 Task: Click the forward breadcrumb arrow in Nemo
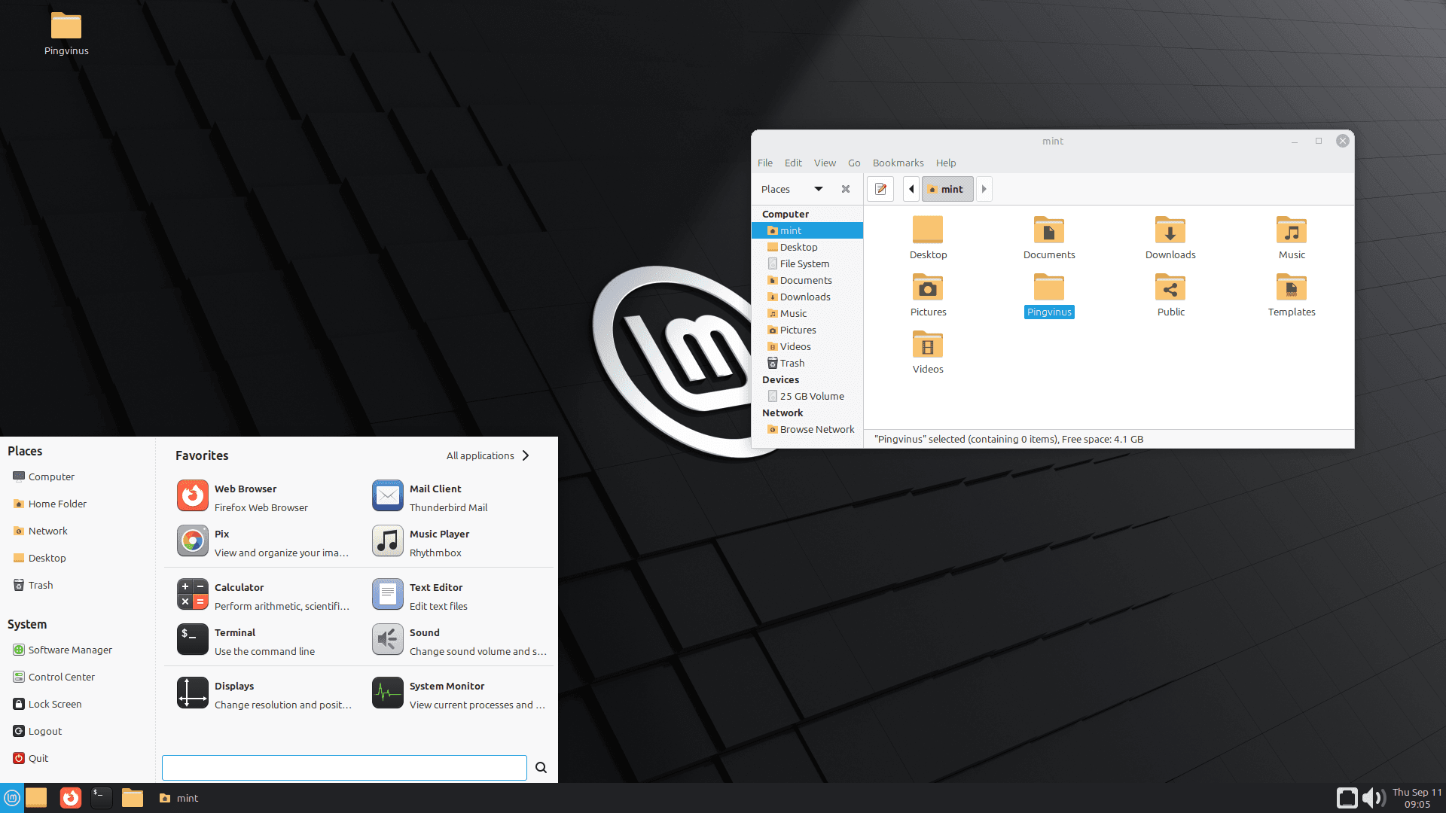pyautogui.click(x=984, y=188)
